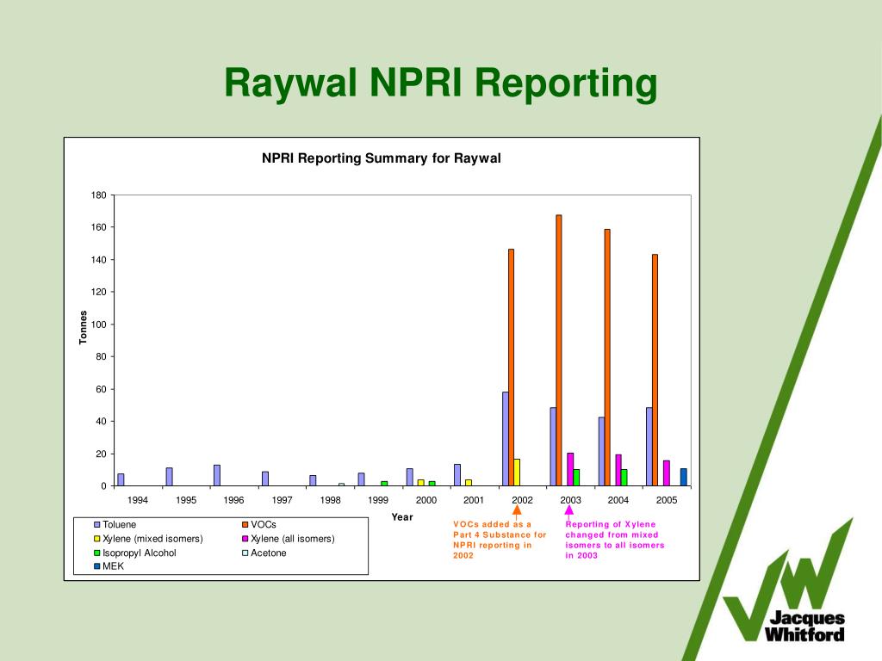The width and height of the screenshot is (882, 661).
Task: Click the 100 y-axis value
Action: tap(98, 324)
